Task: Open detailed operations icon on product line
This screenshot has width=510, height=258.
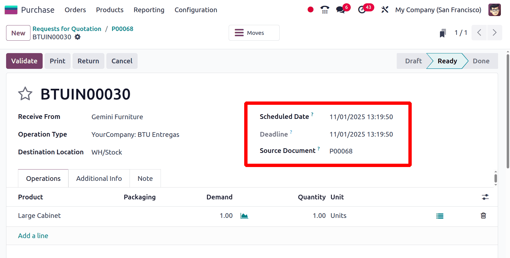Action: pyautogui.click(x=440, y=216)
